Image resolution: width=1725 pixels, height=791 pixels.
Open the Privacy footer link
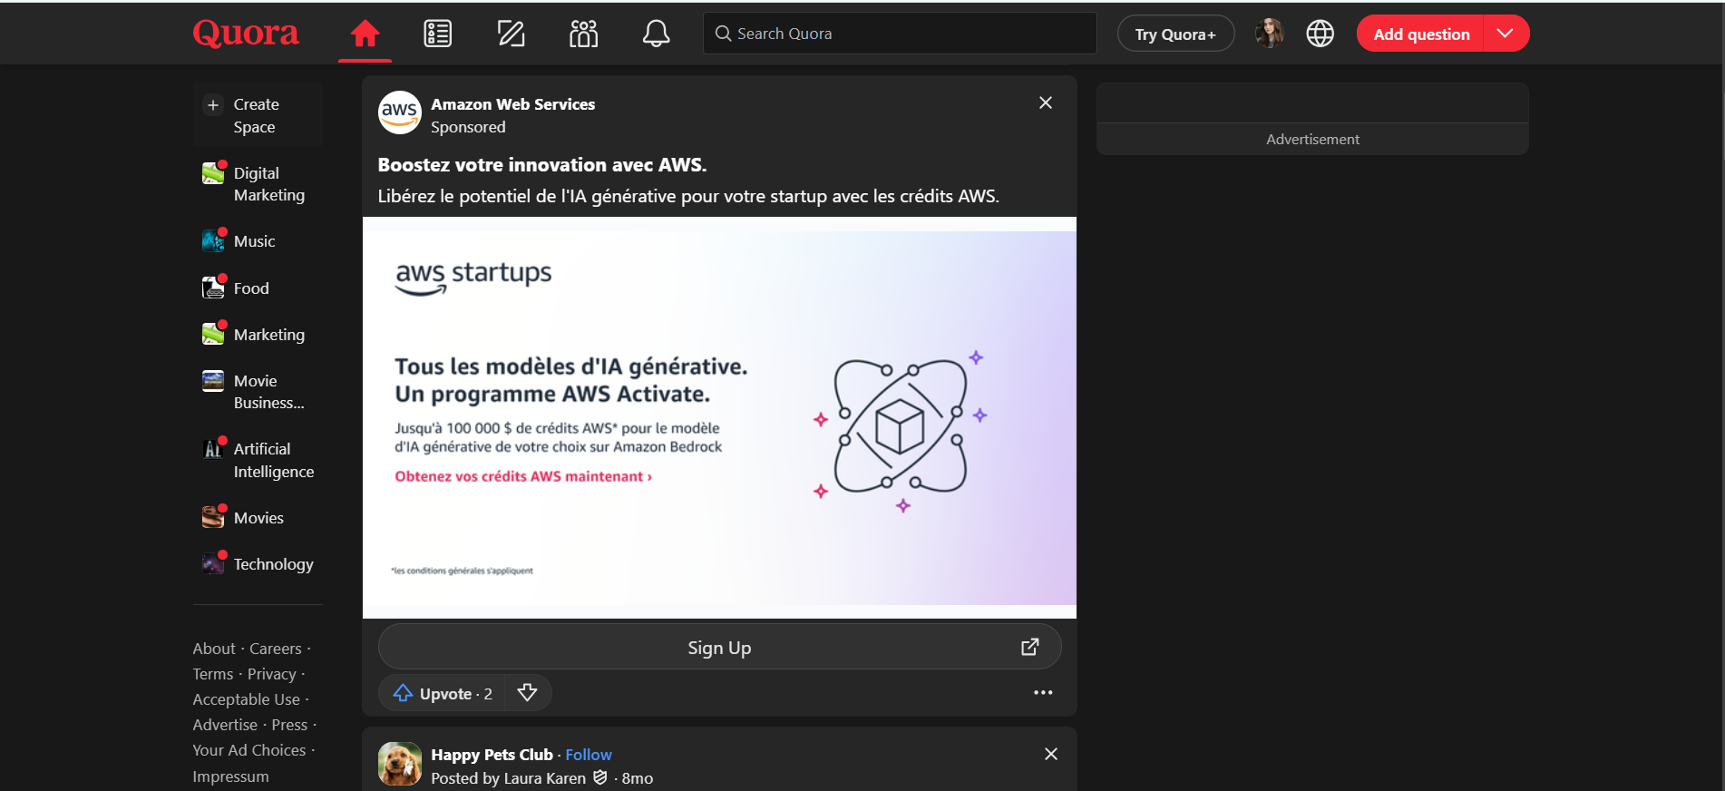click(x=272, y=674)
